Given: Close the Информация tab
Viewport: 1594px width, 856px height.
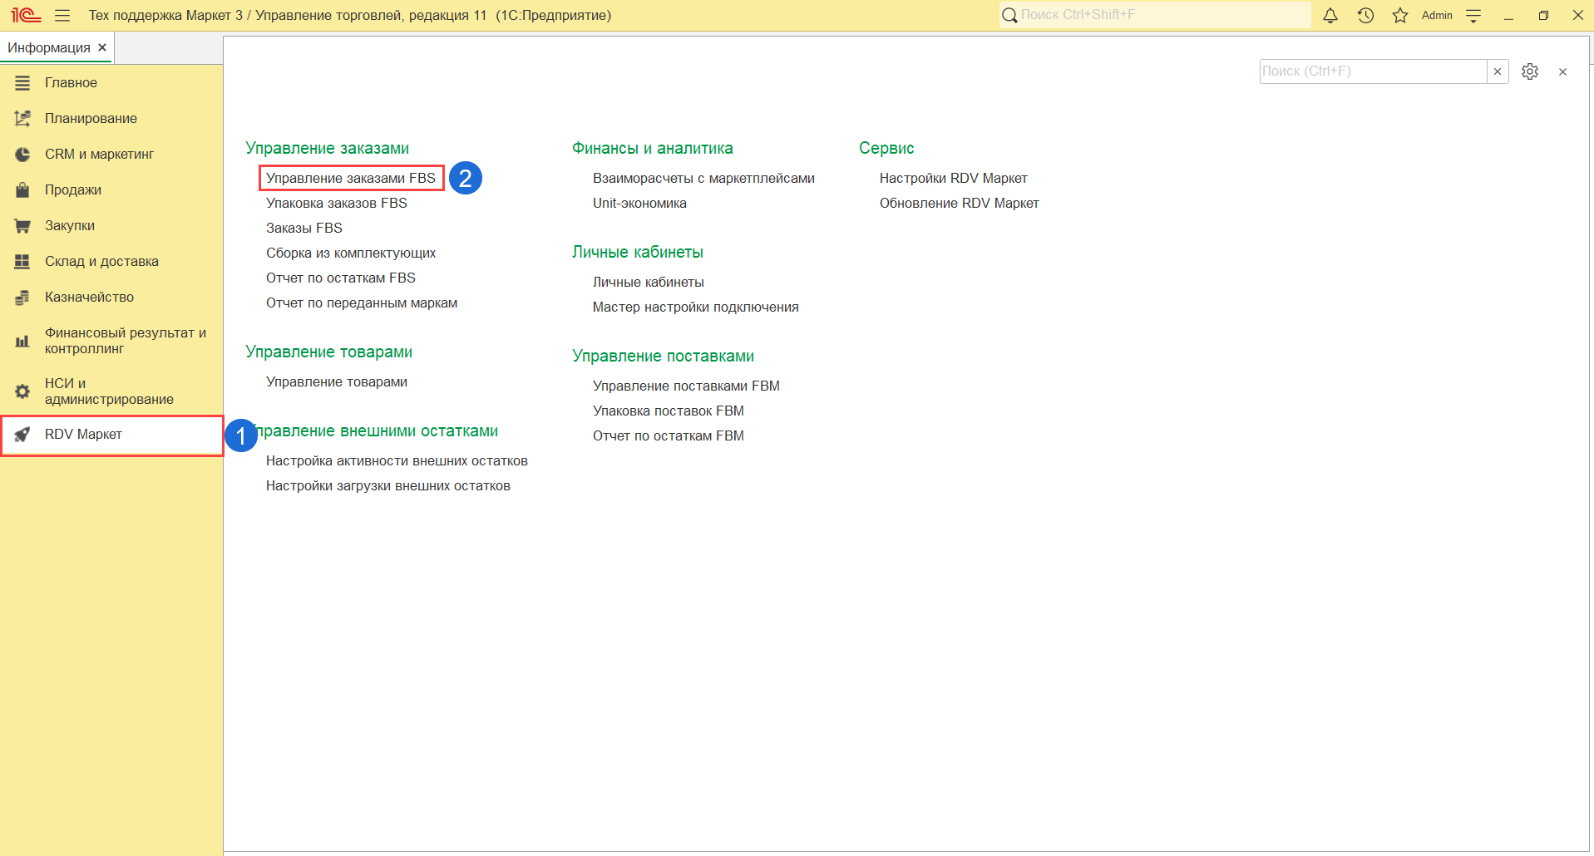Looking at the screenshot, I should [x=102, y=47].
